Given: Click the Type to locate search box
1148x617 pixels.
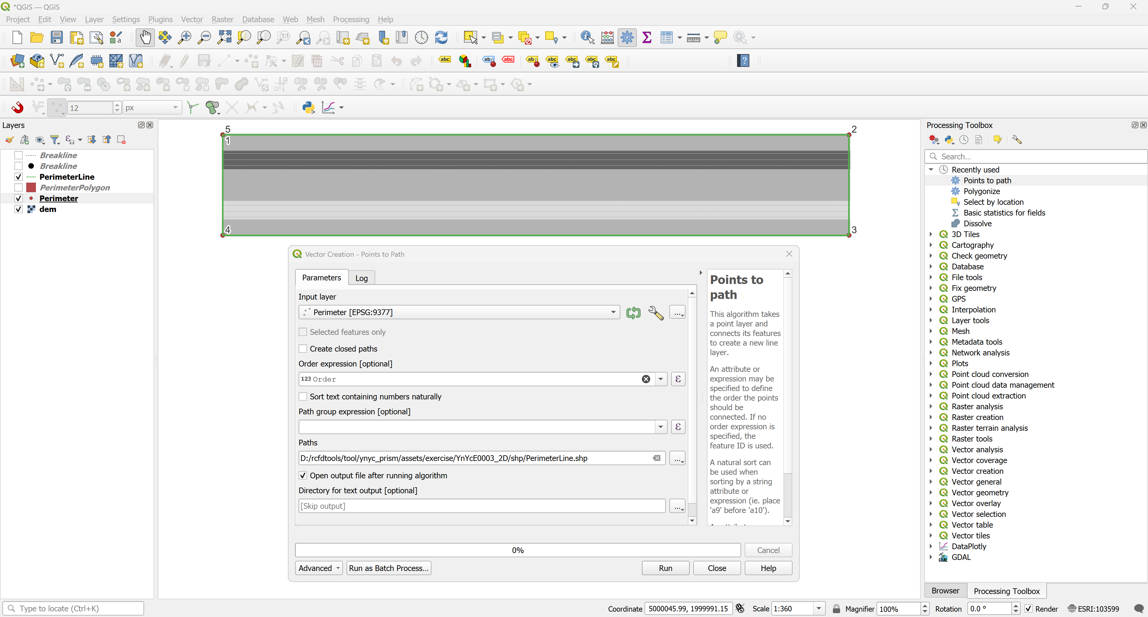Looking at the screenshot, I should pyautogui.click(x=73, y=609).
